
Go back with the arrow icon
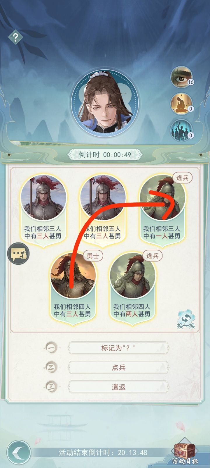(19, 452)
